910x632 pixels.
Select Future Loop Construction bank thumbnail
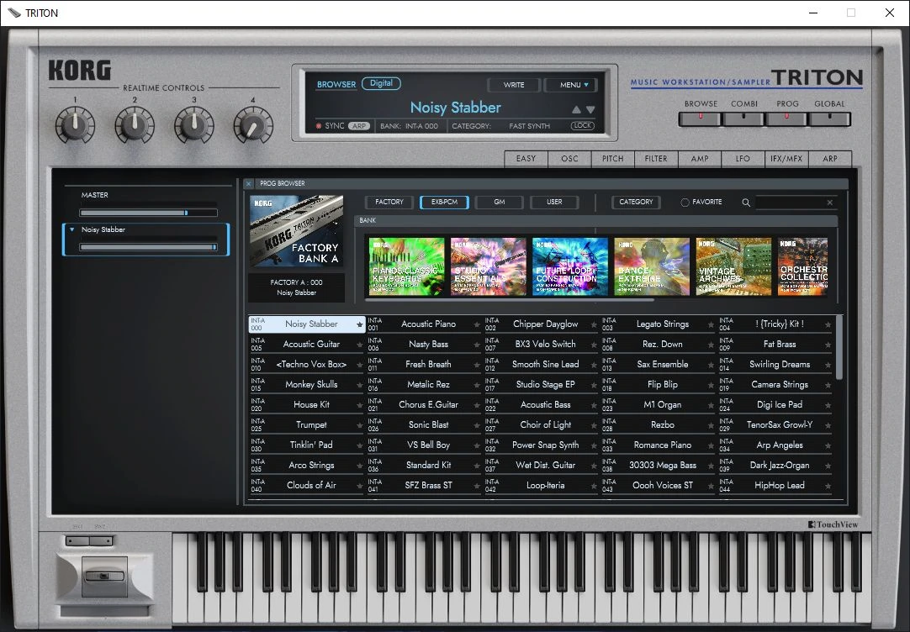[570, 266]
